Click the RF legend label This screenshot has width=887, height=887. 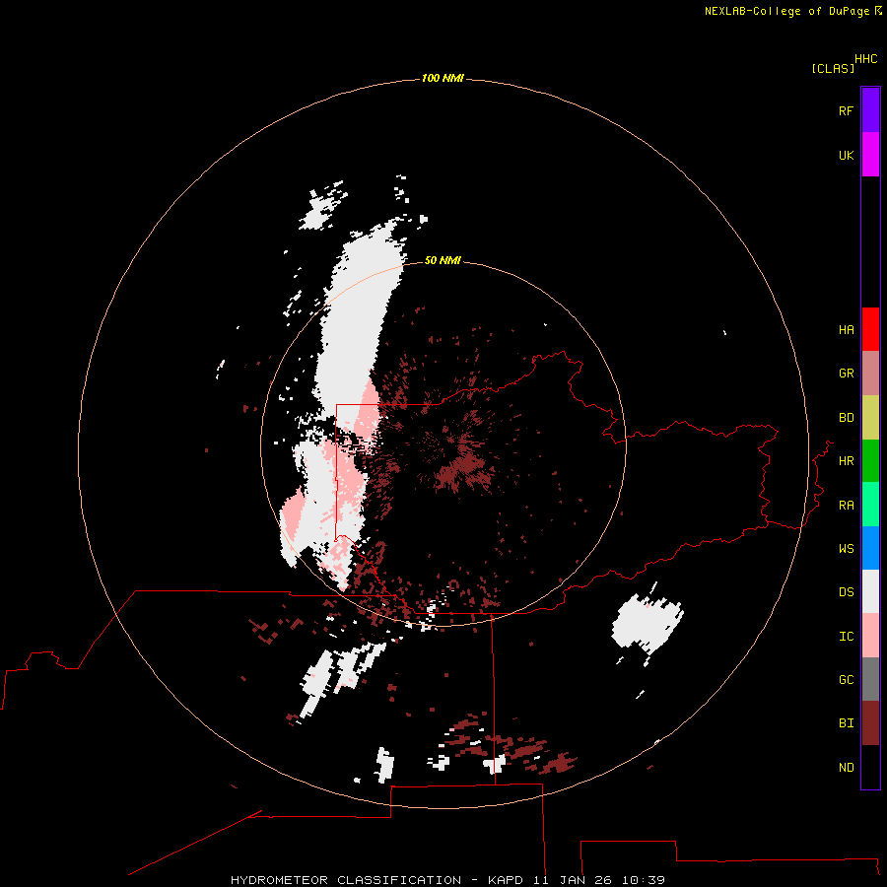point(846,110)
